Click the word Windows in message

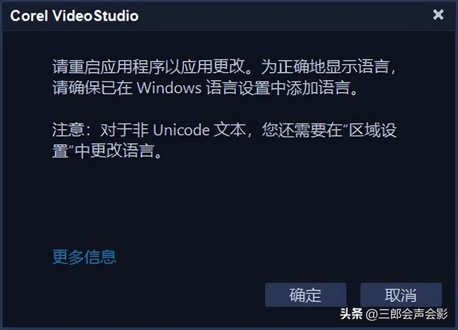coord(169,87)
